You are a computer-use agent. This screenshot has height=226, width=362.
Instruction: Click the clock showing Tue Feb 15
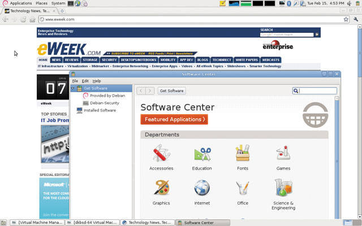point(326,3)
